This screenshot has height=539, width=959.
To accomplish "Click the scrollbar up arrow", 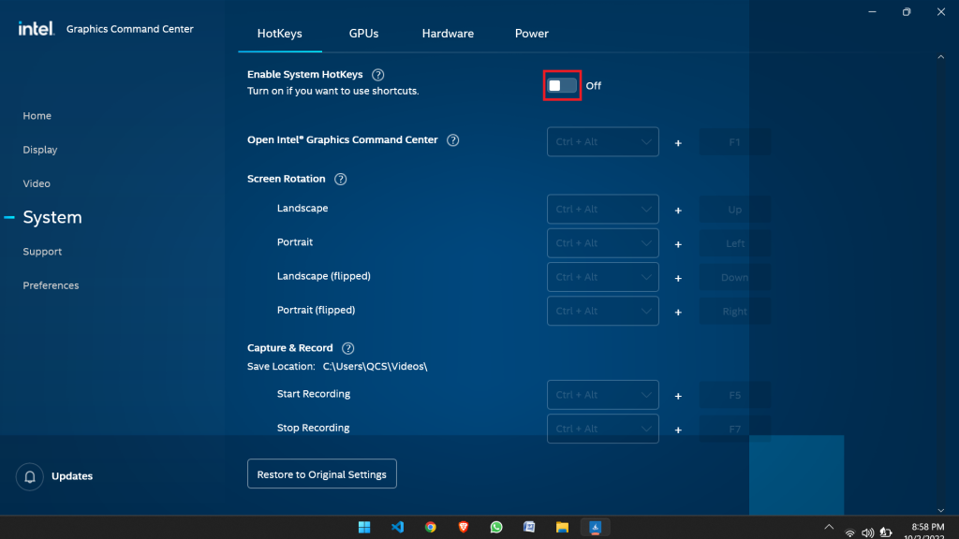I will click(940, 57).
